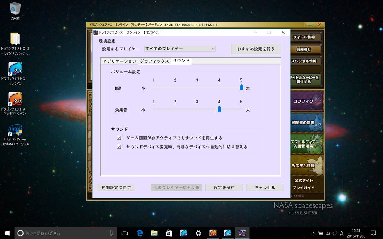This screenshot has width=383, height=239.
Task: Open the Settings gear on the taskbar
Action: (198, 233)
